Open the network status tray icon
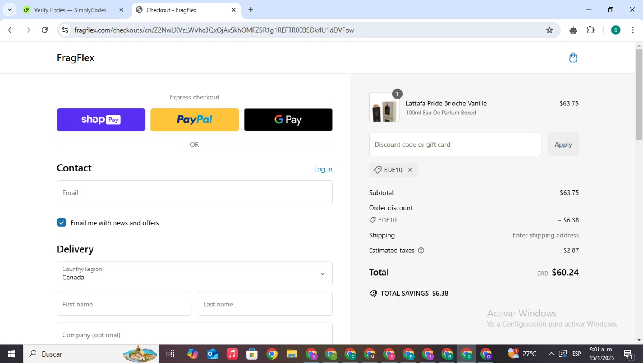Image resolution: width=643 pixels, height=363 pixels. (x=563, y=354)
